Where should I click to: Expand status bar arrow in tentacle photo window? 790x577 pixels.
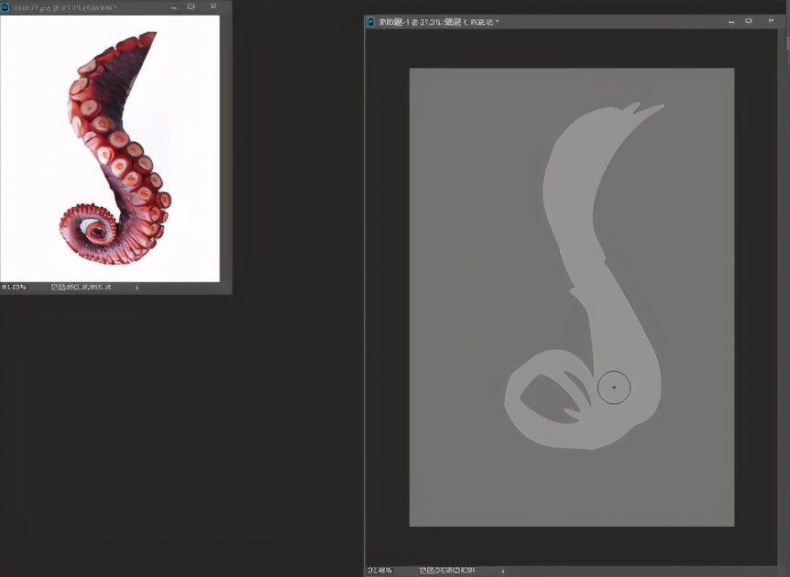[x=137, y=288]
